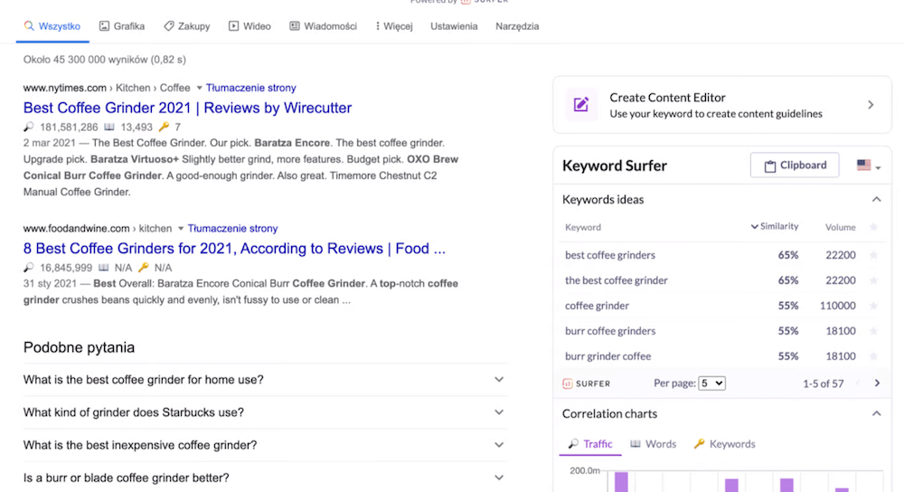The width and height of the screenshot is (904, 492).
Task: Star the 'coffee grinder' keyword
Action: [x=873, y=306]
